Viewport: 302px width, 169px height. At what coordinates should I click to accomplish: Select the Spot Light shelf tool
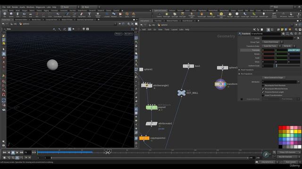pyautogui.click(x=175, y=15)
